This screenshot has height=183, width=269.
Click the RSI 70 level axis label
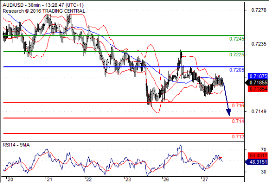(263, 150)
